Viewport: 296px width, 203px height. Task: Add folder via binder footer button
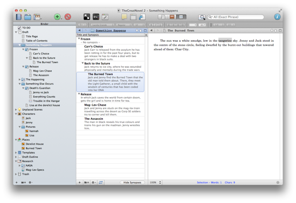pyautogui.click(x=23, y=183)
